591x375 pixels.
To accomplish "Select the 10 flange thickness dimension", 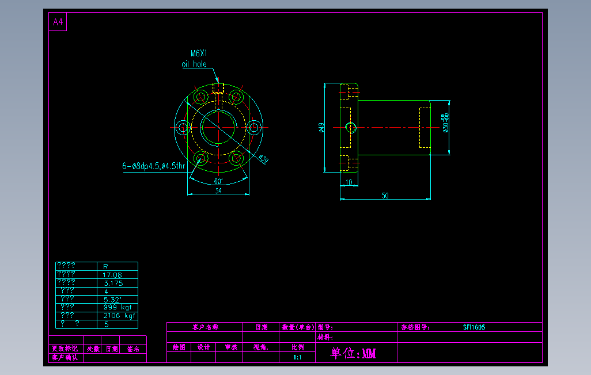I will pos(348,182).
